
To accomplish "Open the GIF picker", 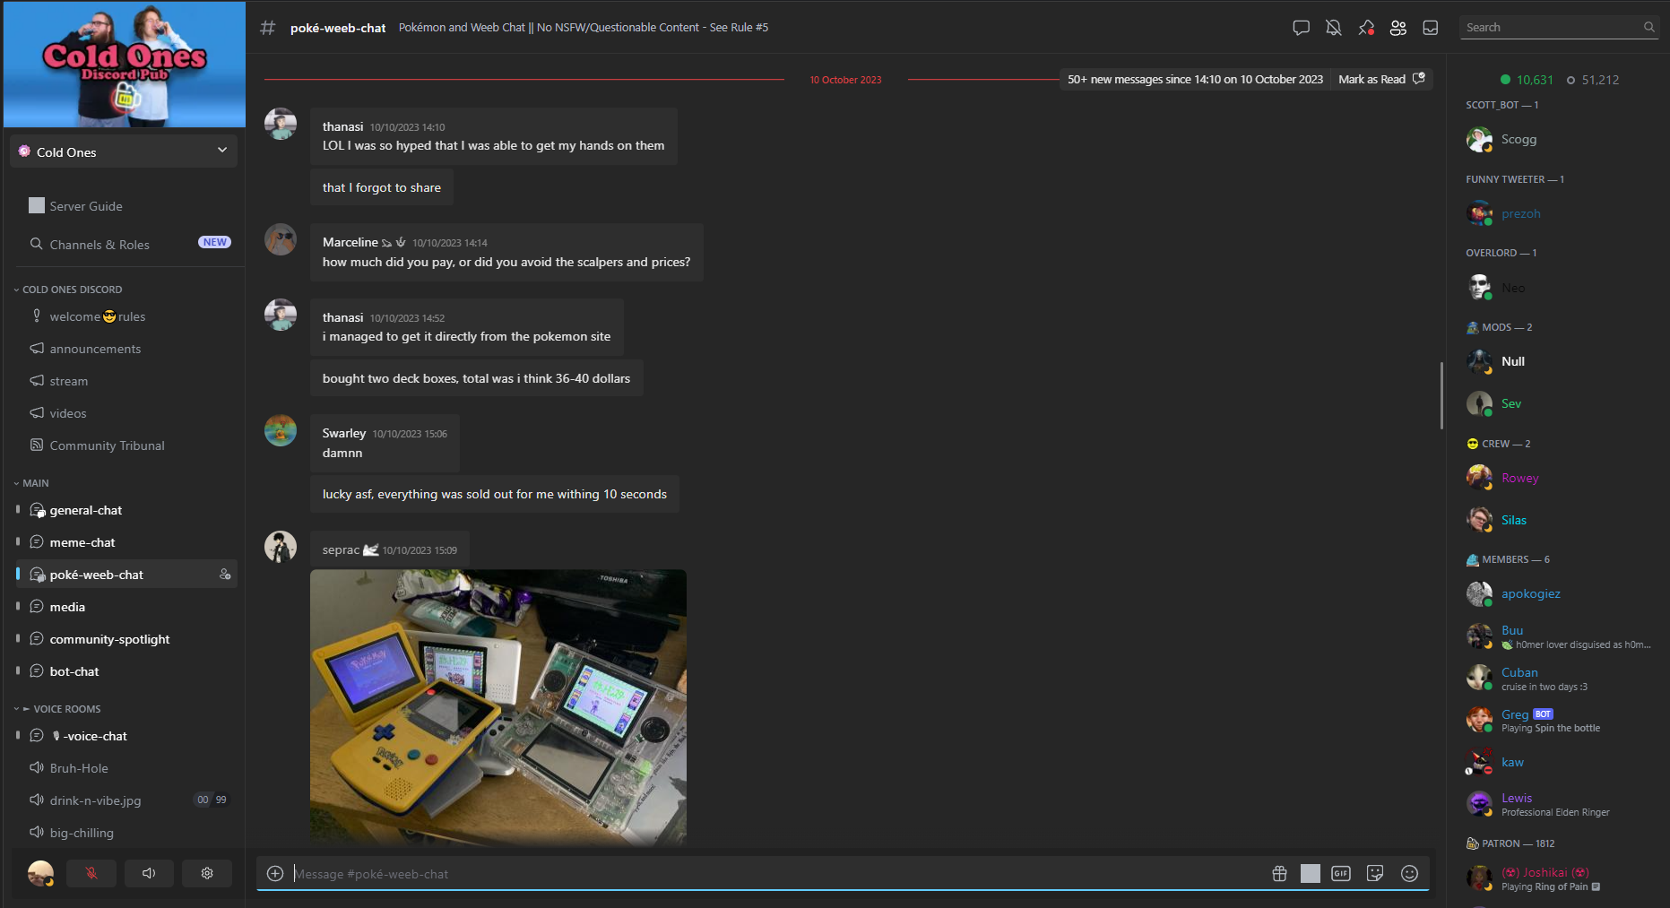I will pos(1341,873).
